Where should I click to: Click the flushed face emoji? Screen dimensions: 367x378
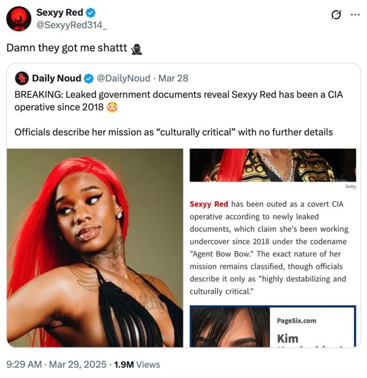112,107
